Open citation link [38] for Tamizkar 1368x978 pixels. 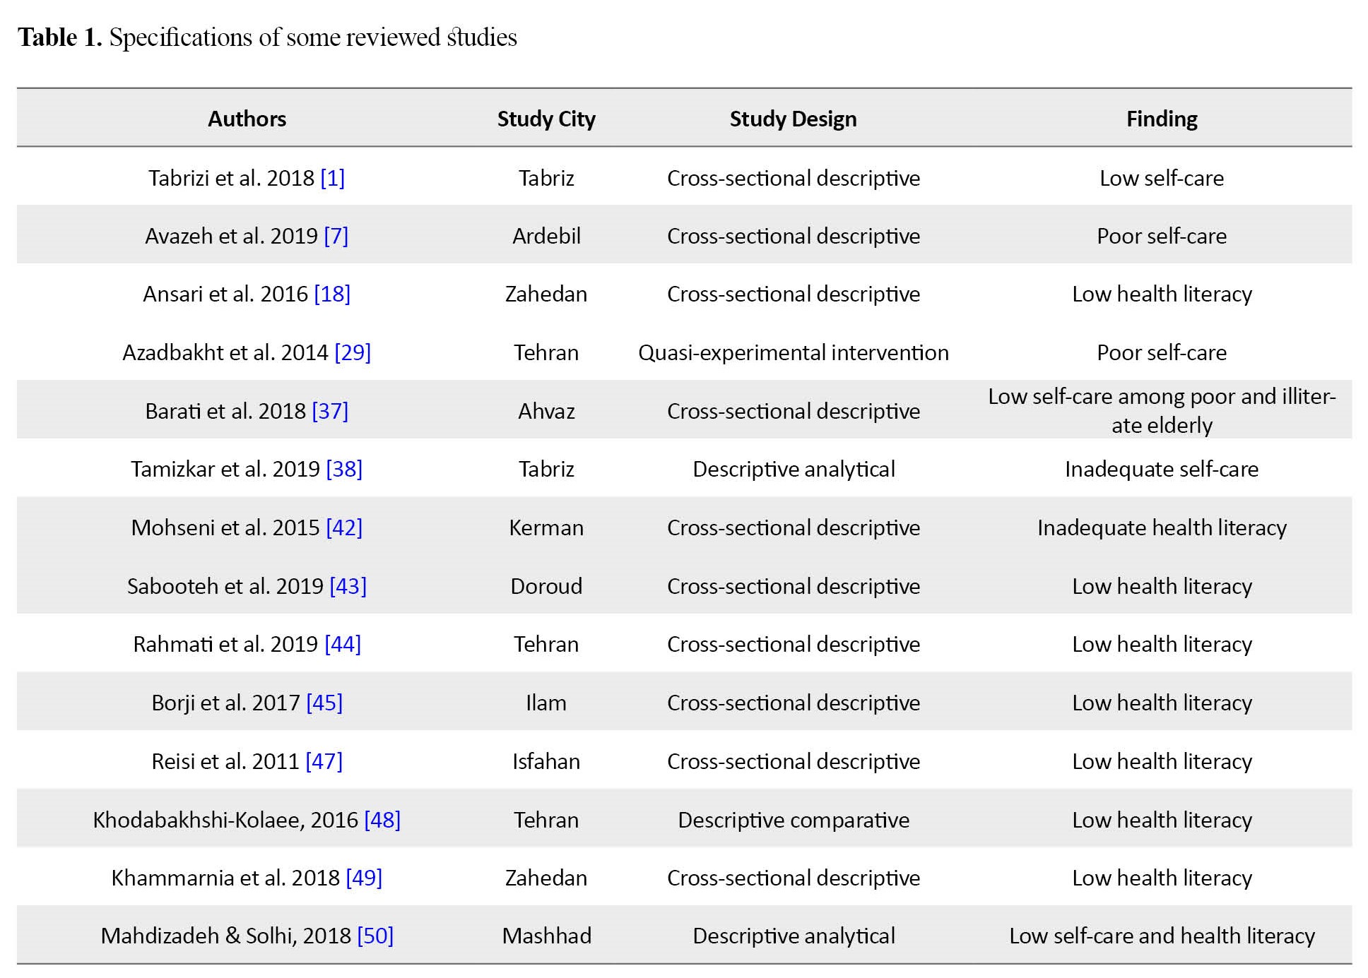(x=344, y=469)
